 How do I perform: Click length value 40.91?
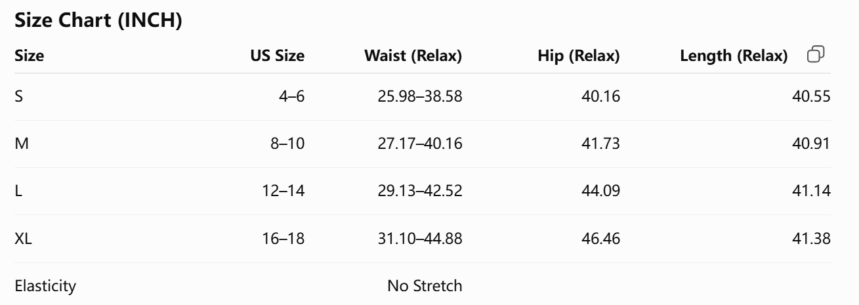[812, 144]
